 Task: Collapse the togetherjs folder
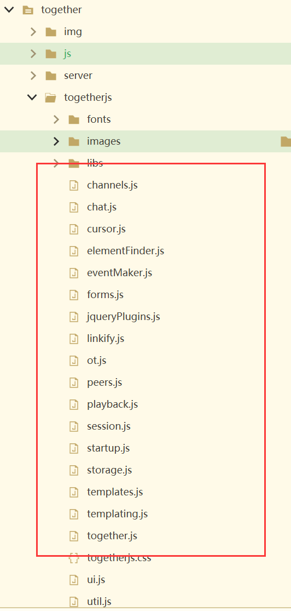32,97
